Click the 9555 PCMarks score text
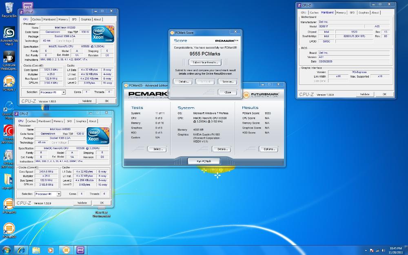 [x=205, y=54]
